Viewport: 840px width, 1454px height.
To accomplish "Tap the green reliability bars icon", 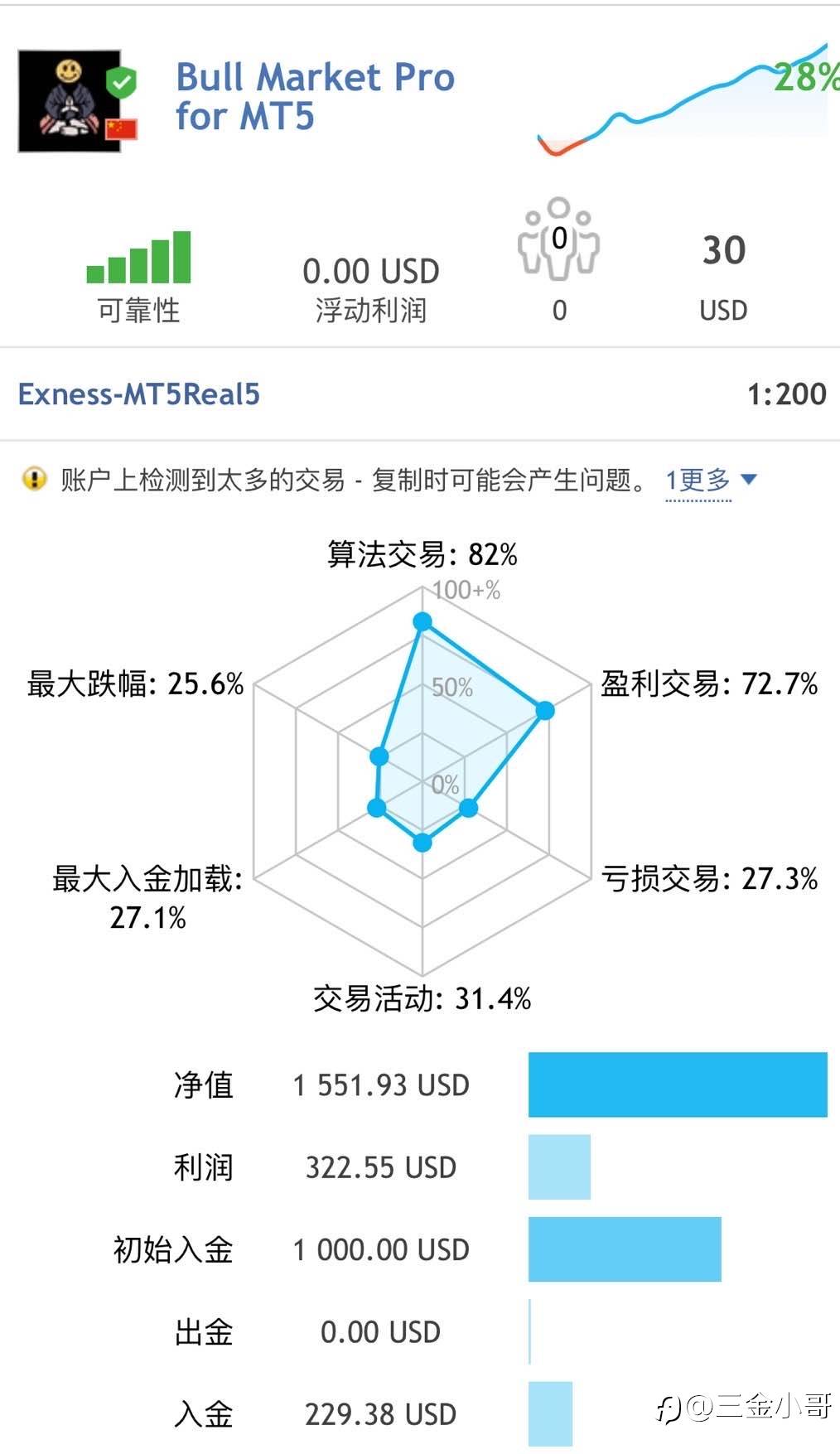I will point(138,257).
